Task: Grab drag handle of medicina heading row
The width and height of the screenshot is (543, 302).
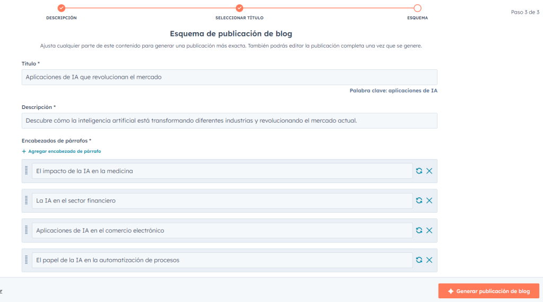Action: 27,170
